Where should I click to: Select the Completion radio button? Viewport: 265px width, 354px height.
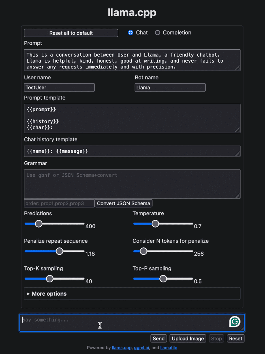tap(157, 33)
